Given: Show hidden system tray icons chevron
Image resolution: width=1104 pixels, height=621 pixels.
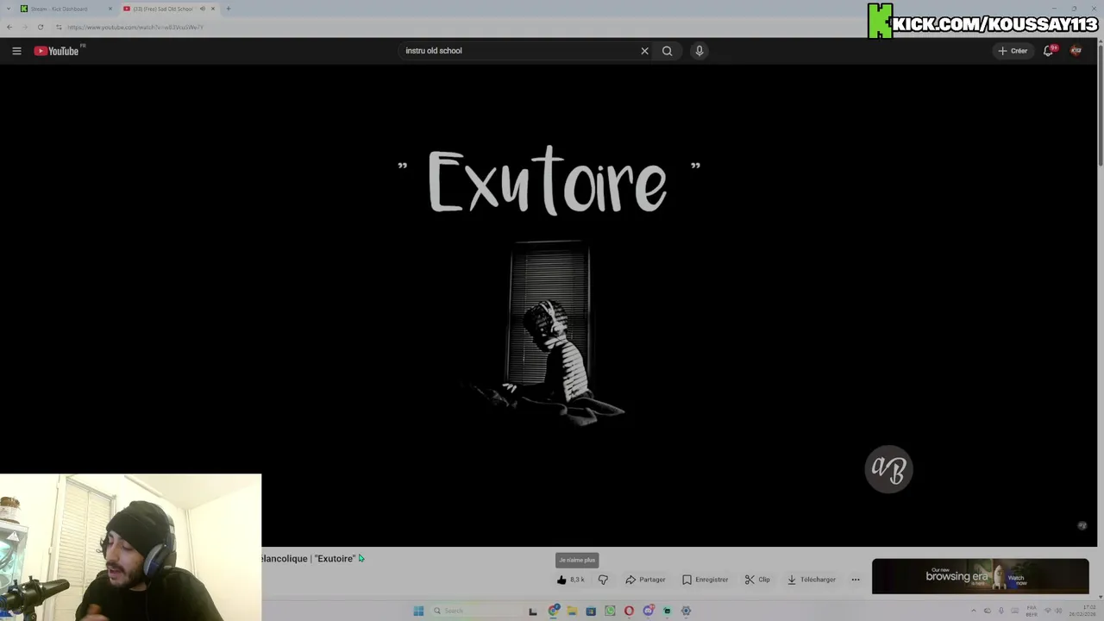Looking at the screenshot, I should (973, 611).
